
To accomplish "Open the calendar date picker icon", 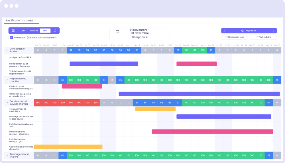I will click(117, 31).
